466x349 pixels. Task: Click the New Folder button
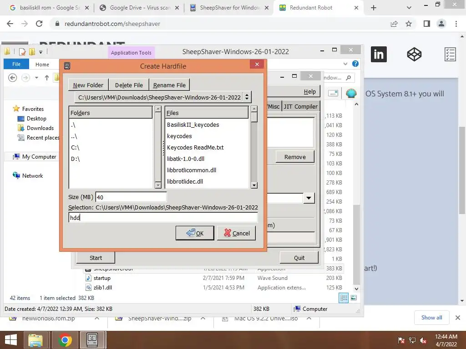pyautogui.click(x=88, y=85)
